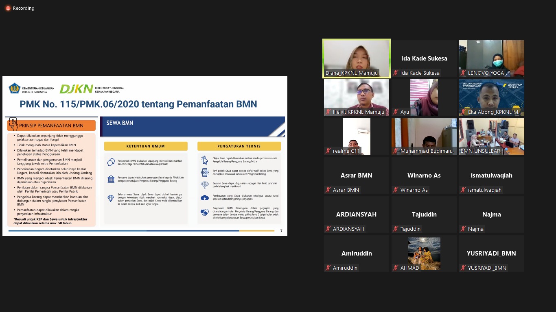Click muted mic icon beside Helvit KPKNL Mamuju

[x=328, y=112]
